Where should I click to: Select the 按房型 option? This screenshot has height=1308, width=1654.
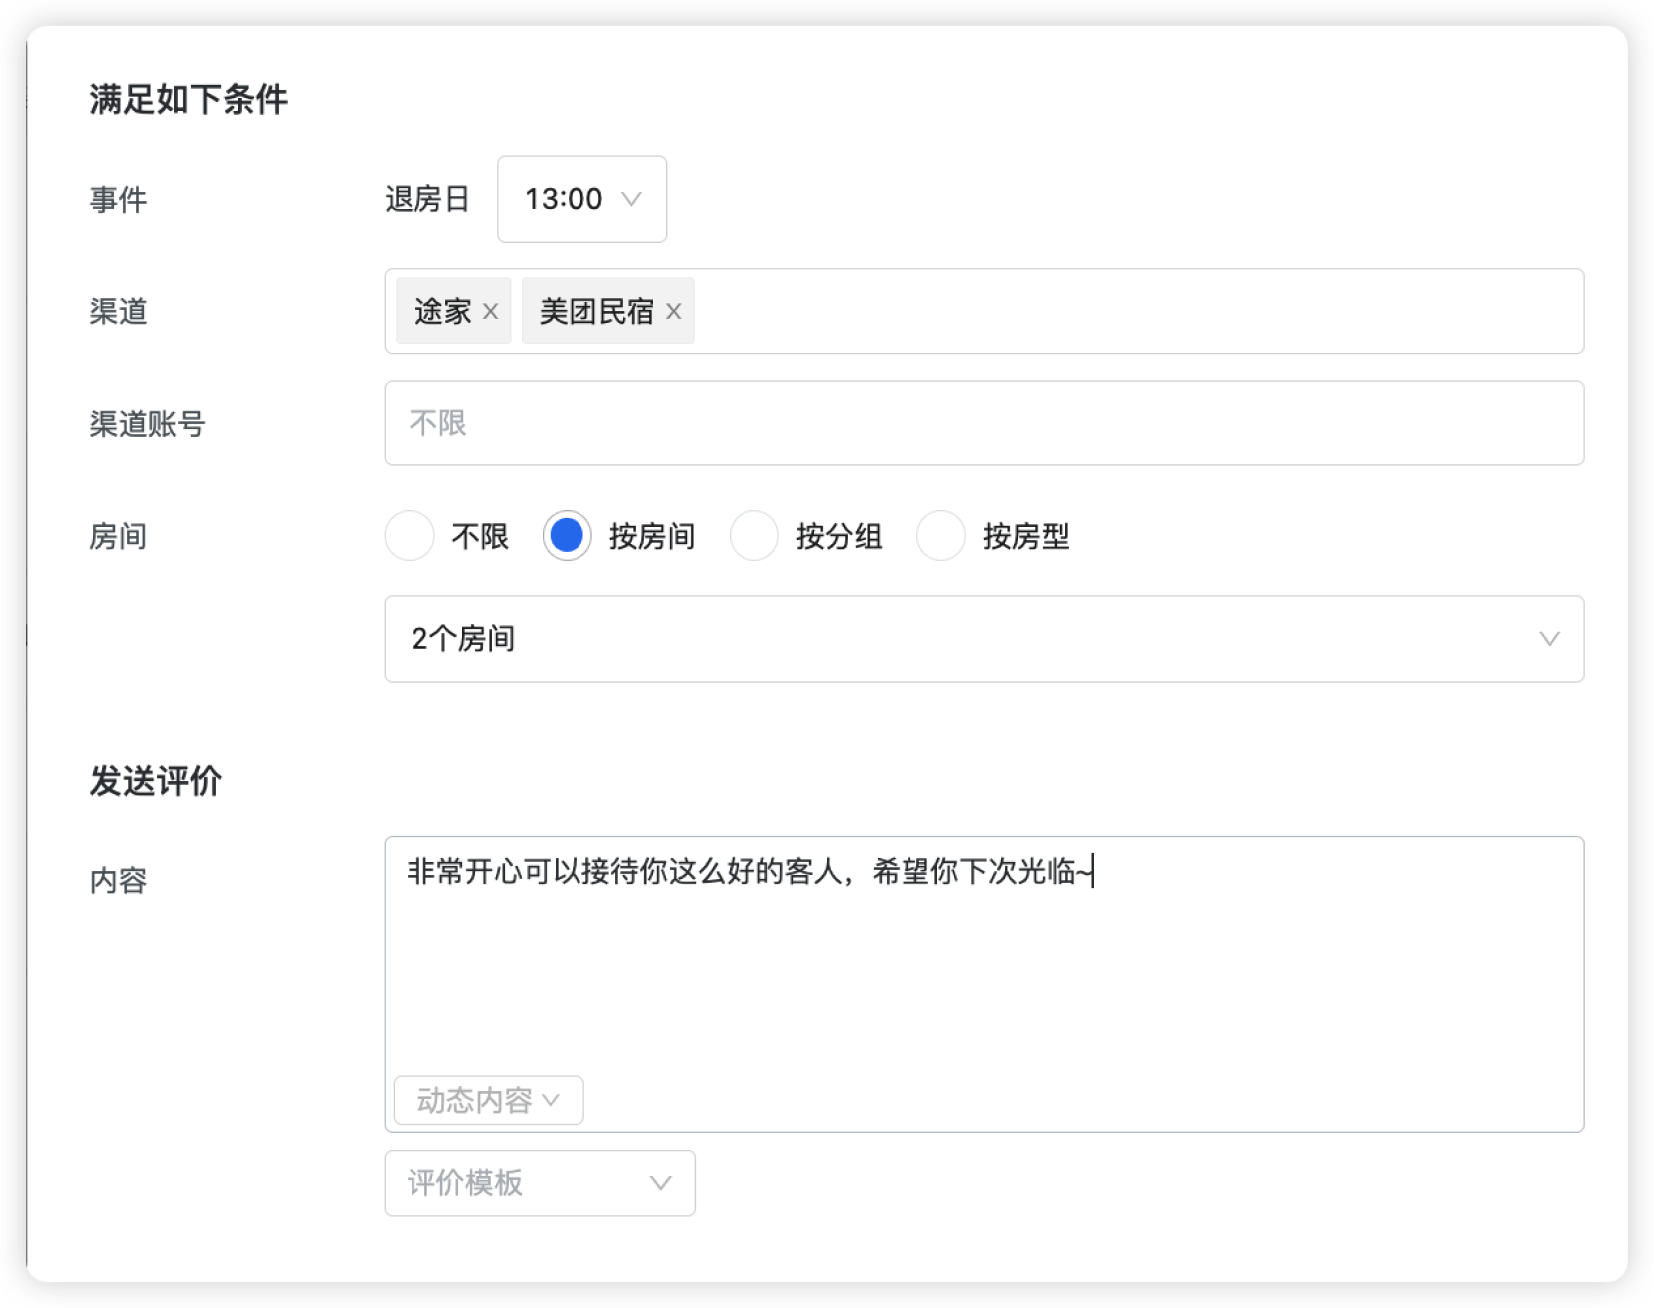pos(940,535)
